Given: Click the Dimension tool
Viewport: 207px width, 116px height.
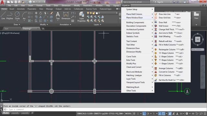Looking at the screenshot, I should click(x=66, y=16).
